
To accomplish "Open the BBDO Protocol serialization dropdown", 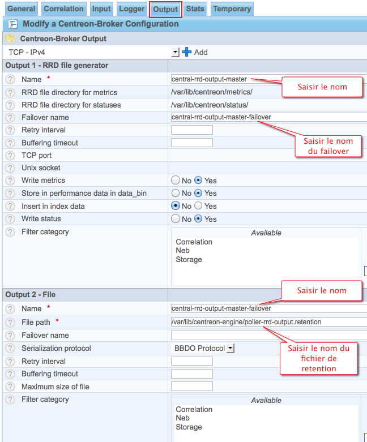I will (x=230, y=349).
